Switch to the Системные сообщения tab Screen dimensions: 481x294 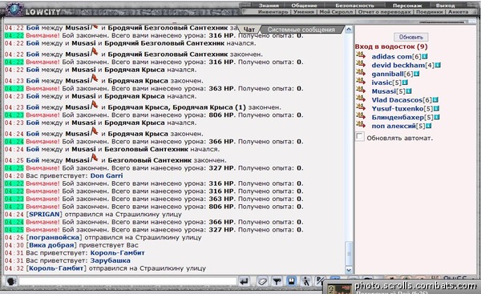[x=301, y=30]
